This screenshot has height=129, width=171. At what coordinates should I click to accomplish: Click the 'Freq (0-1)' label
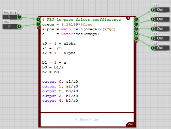pyautogui.click(x=10, y=13)
